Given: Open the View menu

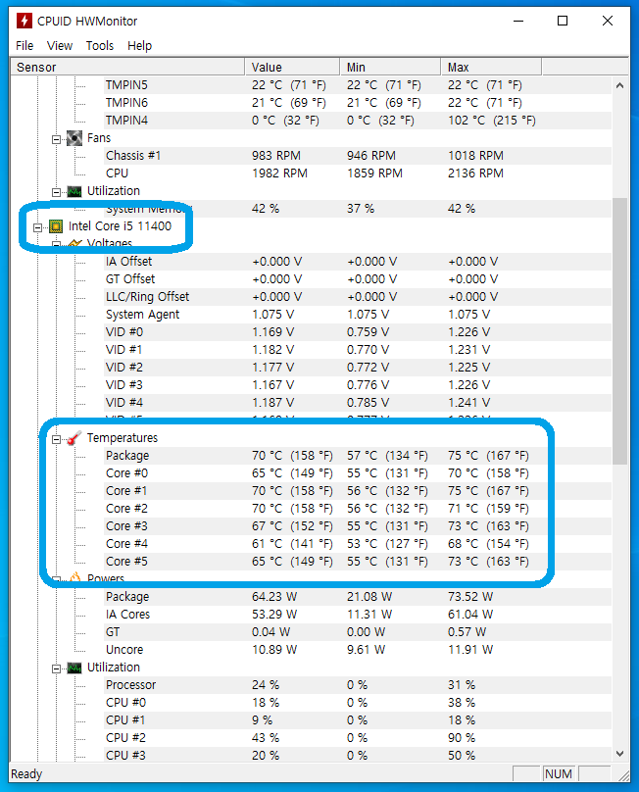Looking at the screenshot, I should click(x=60, y=46).
